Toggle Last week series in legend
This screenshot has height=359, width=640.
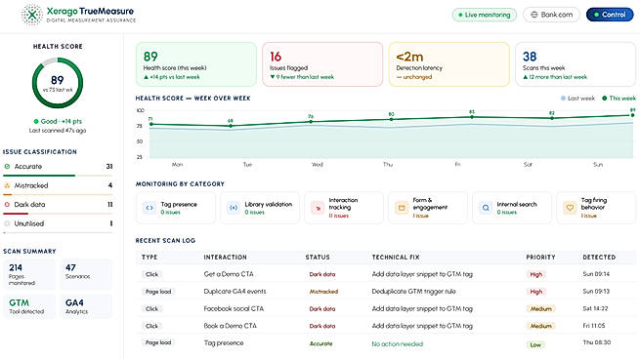(x=578, y=99)
